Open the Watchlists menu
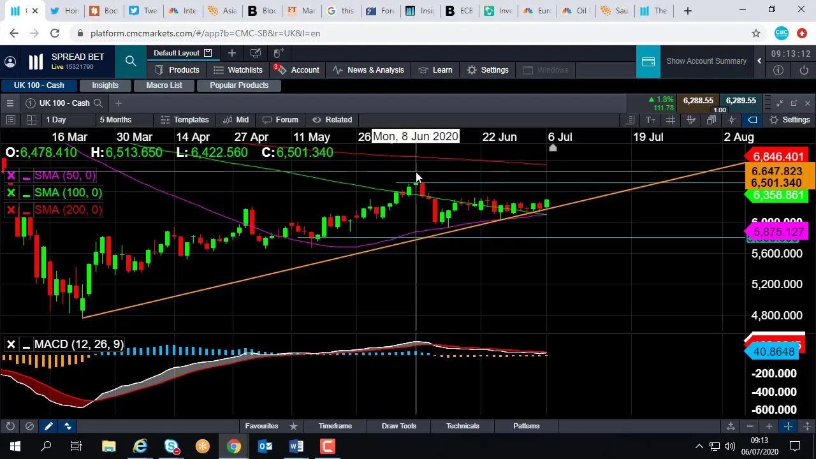The image size is (816, 459). [238, 70]
